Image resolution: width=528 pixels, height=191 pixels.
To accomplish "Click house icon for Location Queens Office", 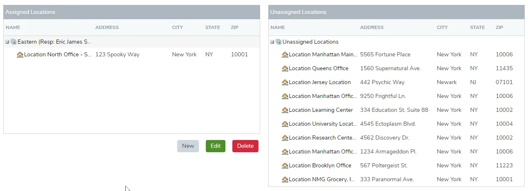I will (285, 69).
